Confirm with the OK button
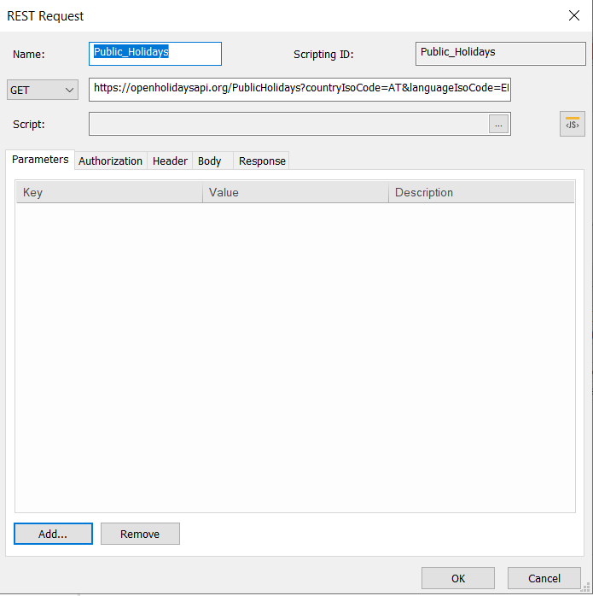This screenshot has width=593, height=596. (x=458, y=578)
